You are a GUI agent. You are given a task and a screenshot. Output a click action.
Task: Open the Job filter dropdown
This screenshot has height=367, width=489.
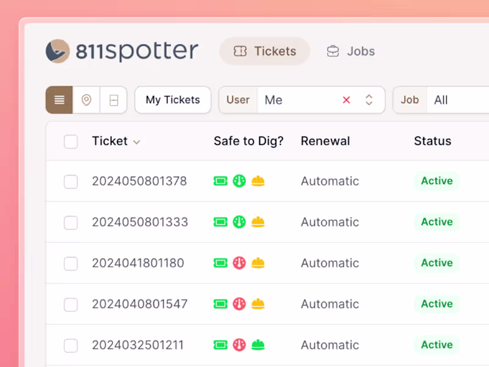point(449,100)
